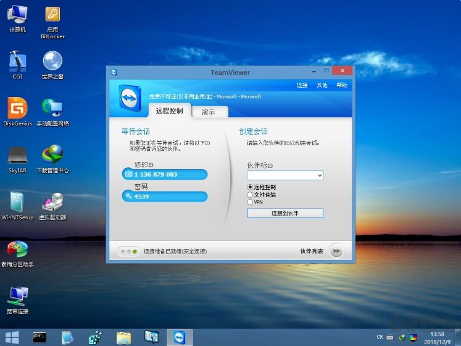Open the 连接 menu
Image resolution: width=461 pixels, height=346 pixels.
pos(302,85)
